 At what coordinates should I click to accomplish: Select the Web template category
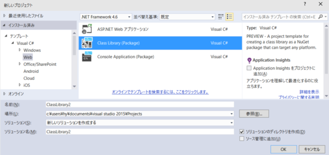[x=28, y=57]
